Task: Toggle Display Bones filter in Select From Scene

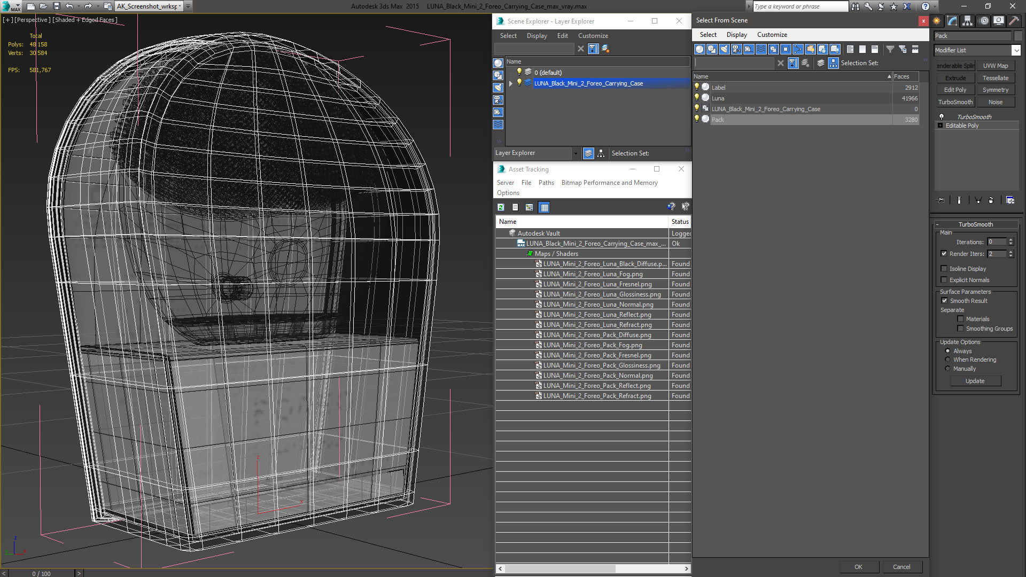Action: pos(798,49)
